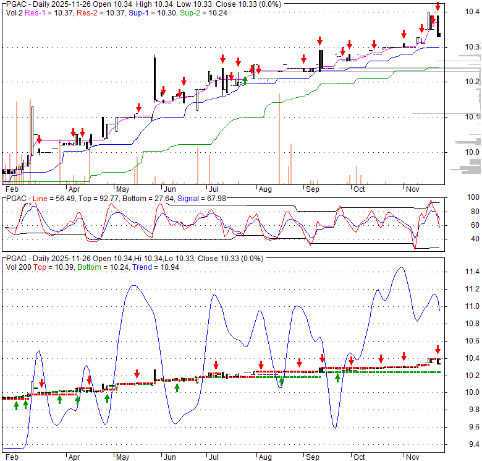Click the green up arrow in the top price chart
The image size is (482, 461).
pos(245,79)
